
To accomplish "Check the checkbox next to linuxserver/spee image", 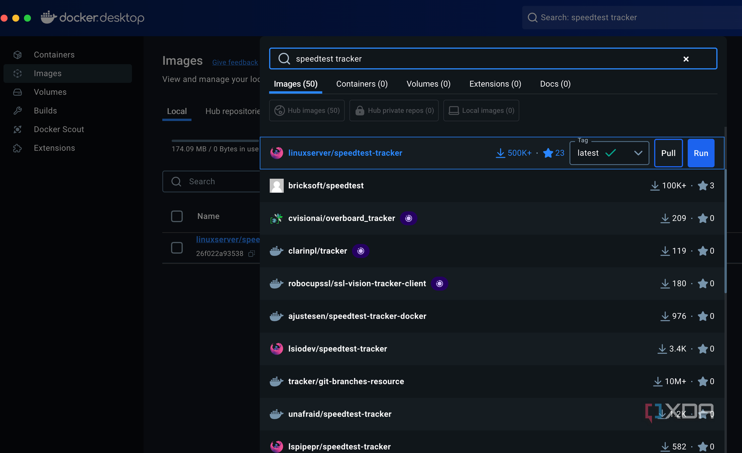I will (177, 247).
